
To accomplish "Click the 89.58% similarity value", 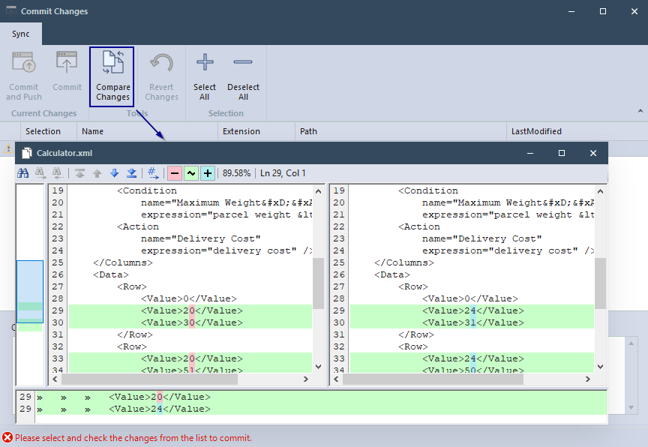I will (x=236, y=173).
